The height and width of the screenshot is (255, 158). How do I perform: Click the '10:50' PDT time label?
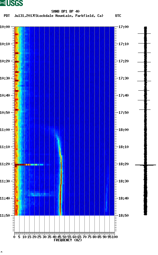[5, 113]
